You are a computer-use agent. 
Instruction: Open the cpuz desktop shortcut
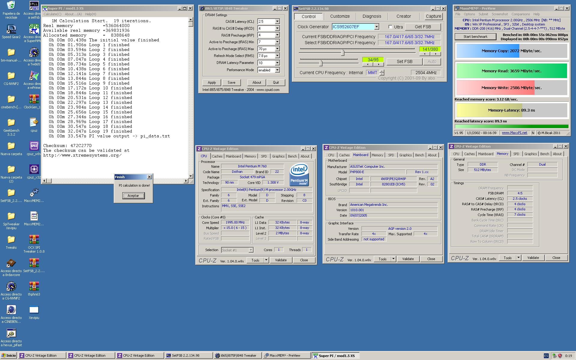(x=34, y=123)
